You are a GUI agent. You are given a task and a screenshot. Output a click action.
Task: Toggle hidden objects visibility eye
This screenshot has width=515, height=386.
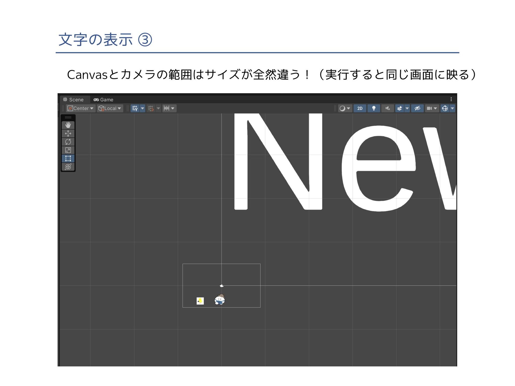pos(417,108)
